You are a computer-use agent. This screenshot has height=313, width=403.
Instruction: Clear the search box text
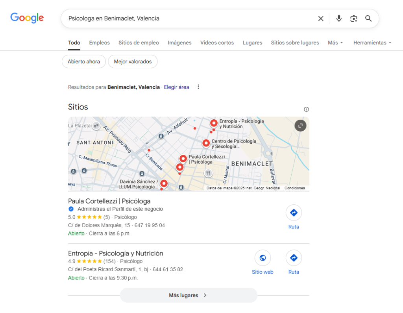tap(321, 19)
